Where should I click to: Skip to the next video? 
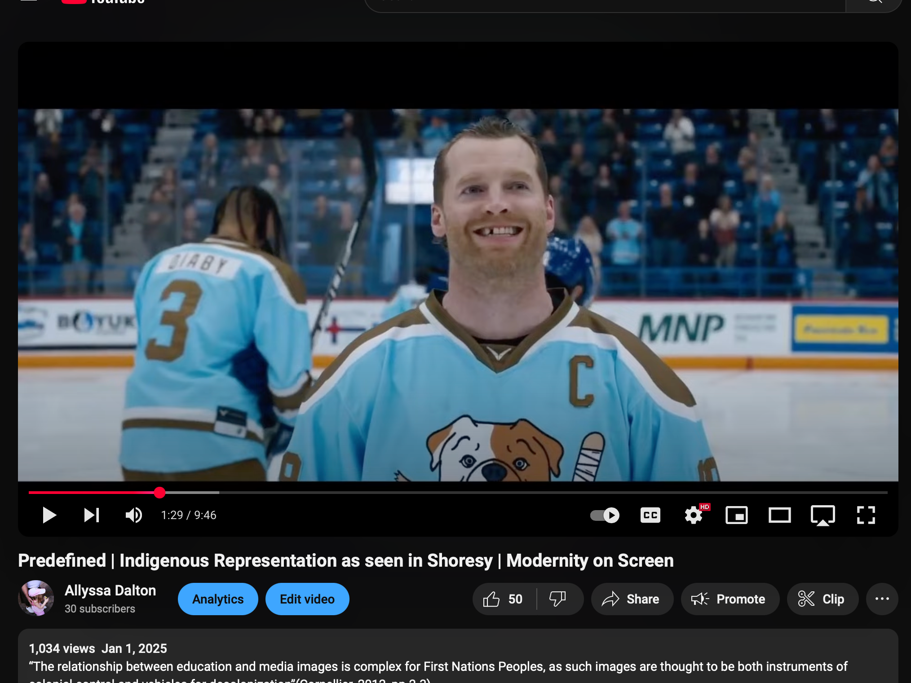(92, 515)
